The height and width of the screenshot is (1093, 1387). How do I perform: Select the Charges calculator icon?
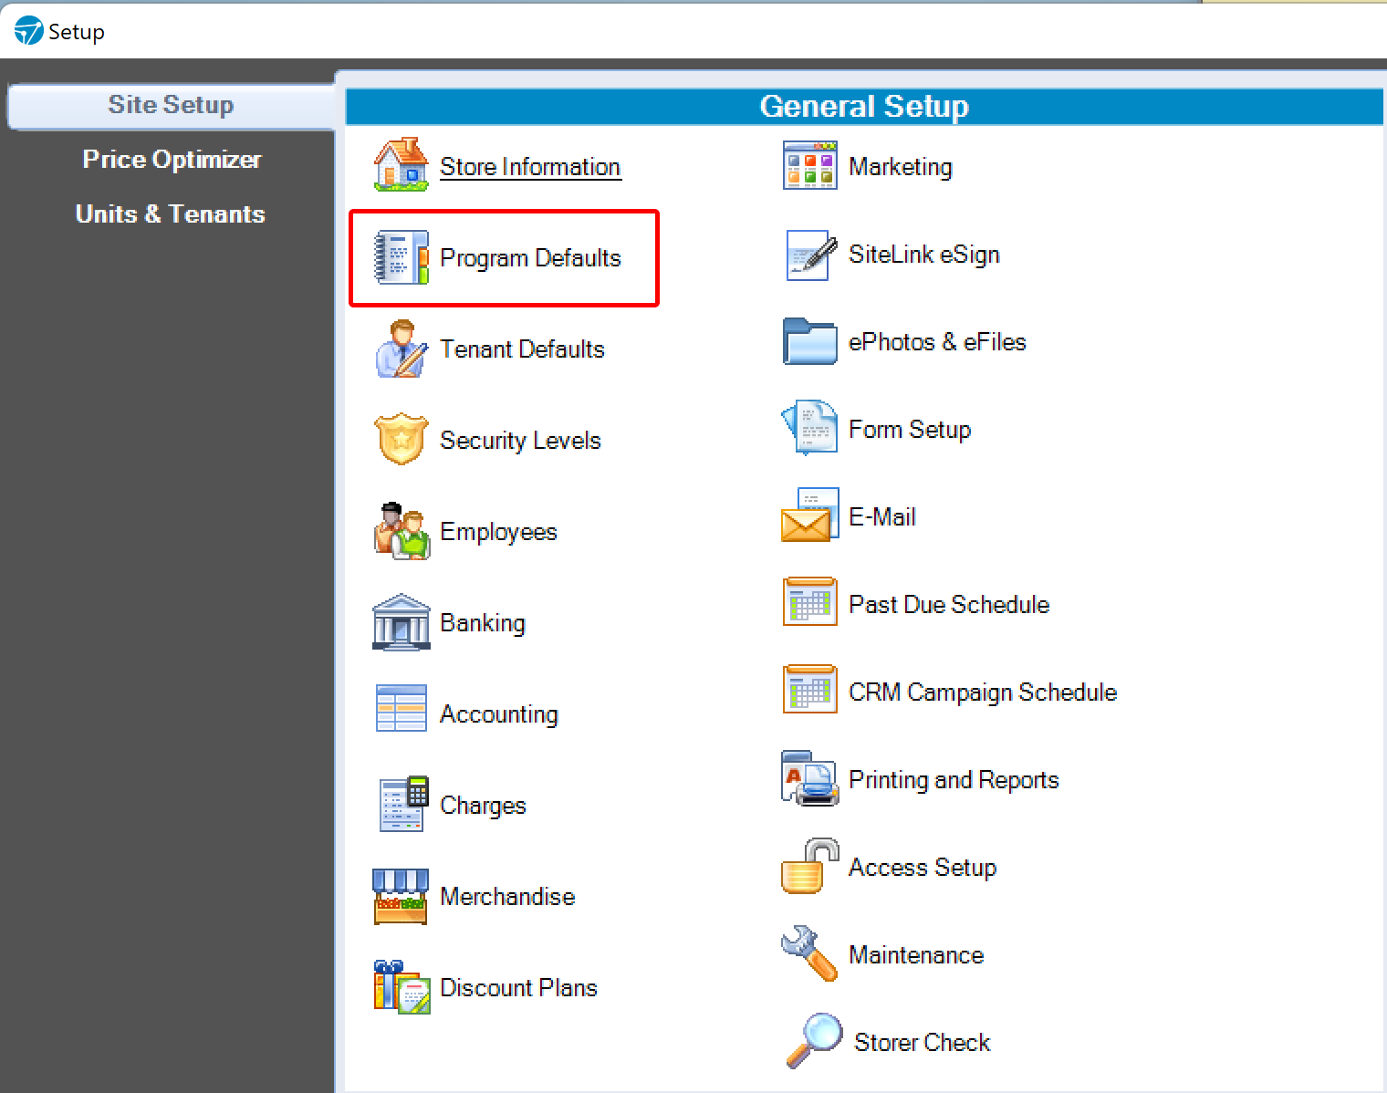click(401, 806)
